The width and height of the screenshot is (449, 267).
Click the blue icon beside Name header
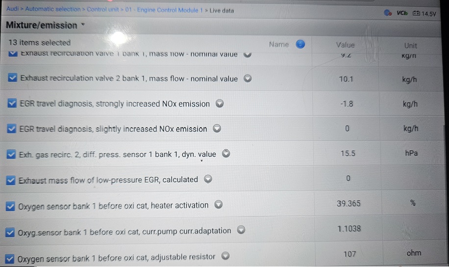[300, 44]
